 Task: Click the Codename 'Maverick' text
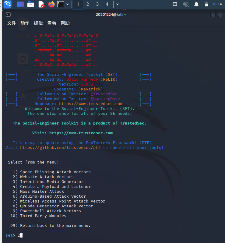(78, 89)
